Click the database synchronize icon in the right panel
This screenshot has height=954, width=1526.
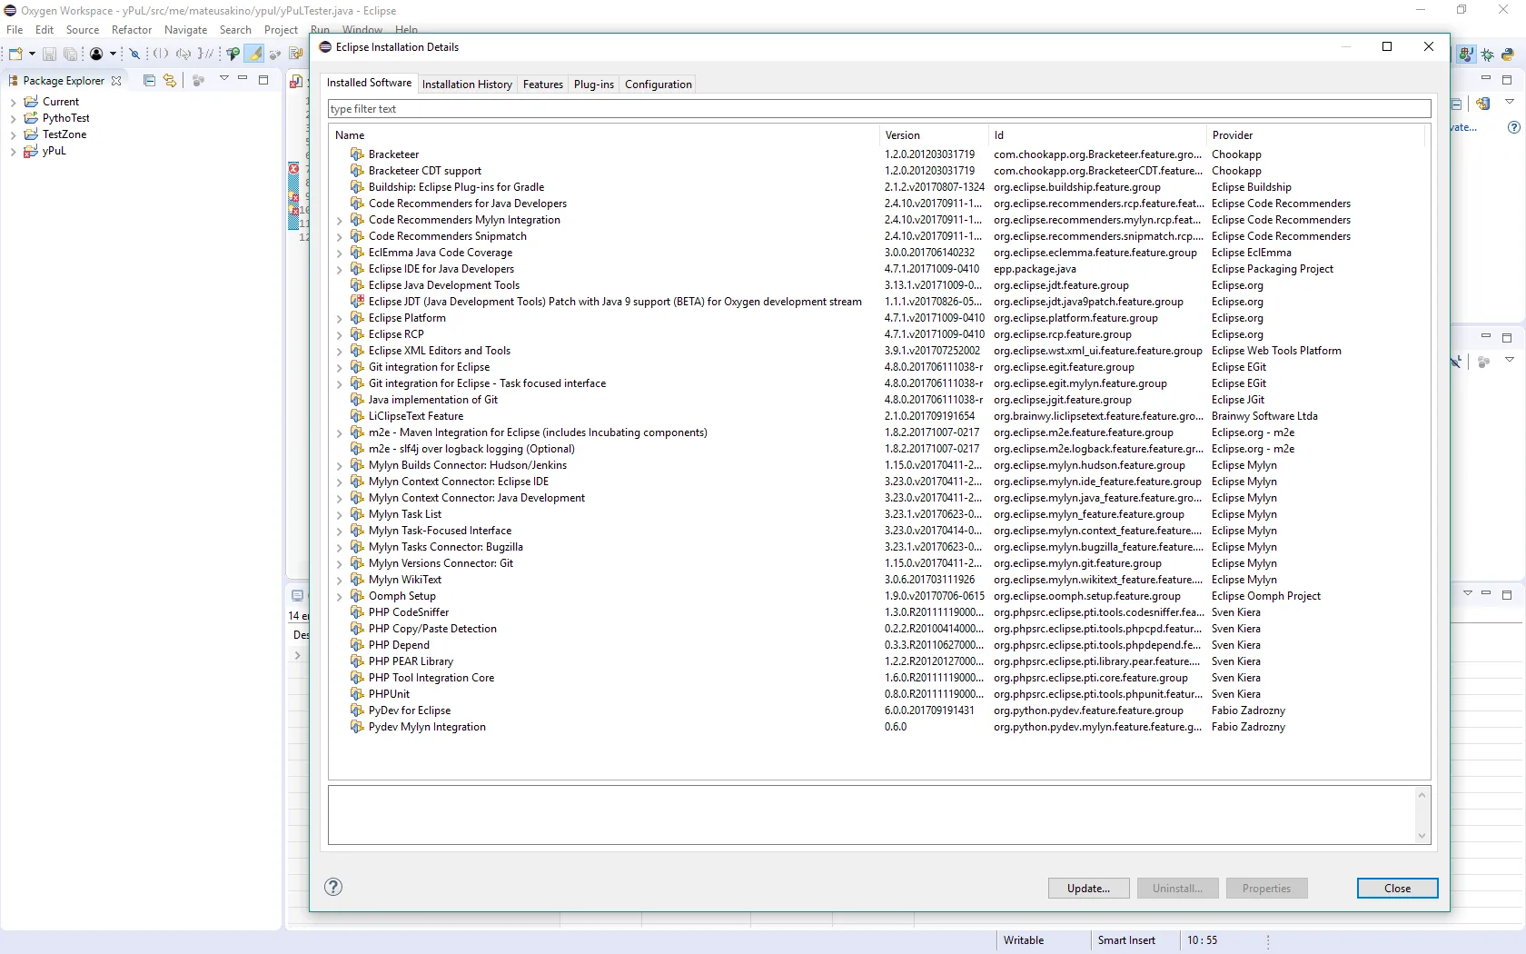1483,104
